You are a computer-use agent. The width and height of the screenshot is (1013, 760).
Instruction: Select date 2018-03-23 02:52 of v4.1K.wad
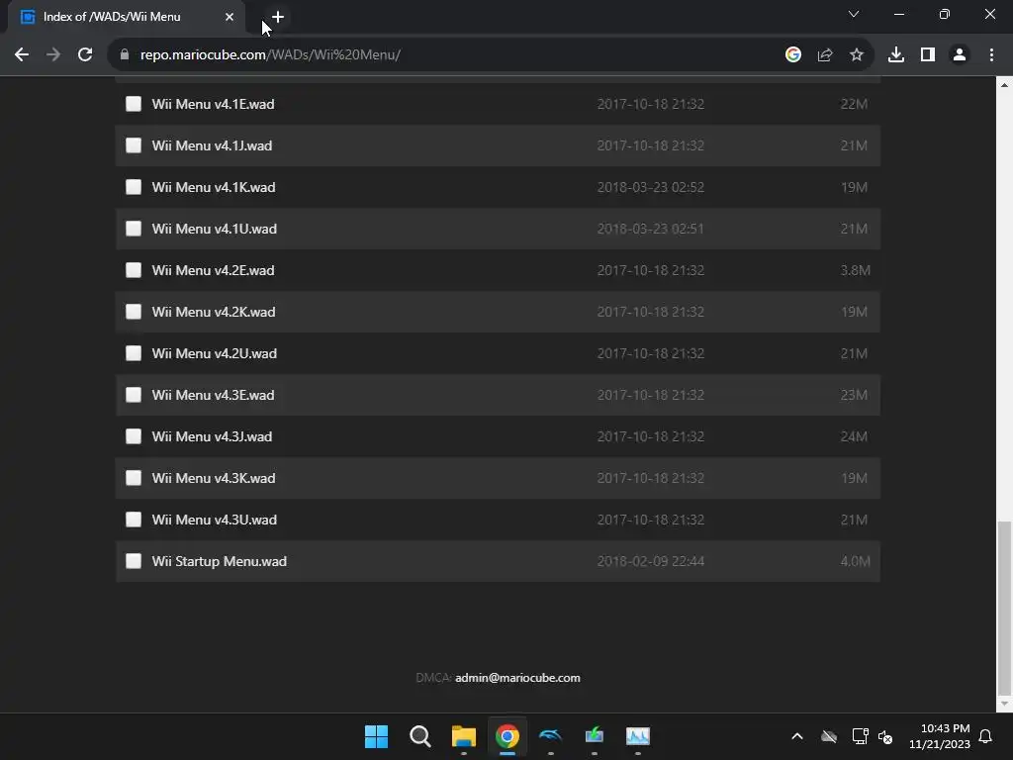click(651, 187)
